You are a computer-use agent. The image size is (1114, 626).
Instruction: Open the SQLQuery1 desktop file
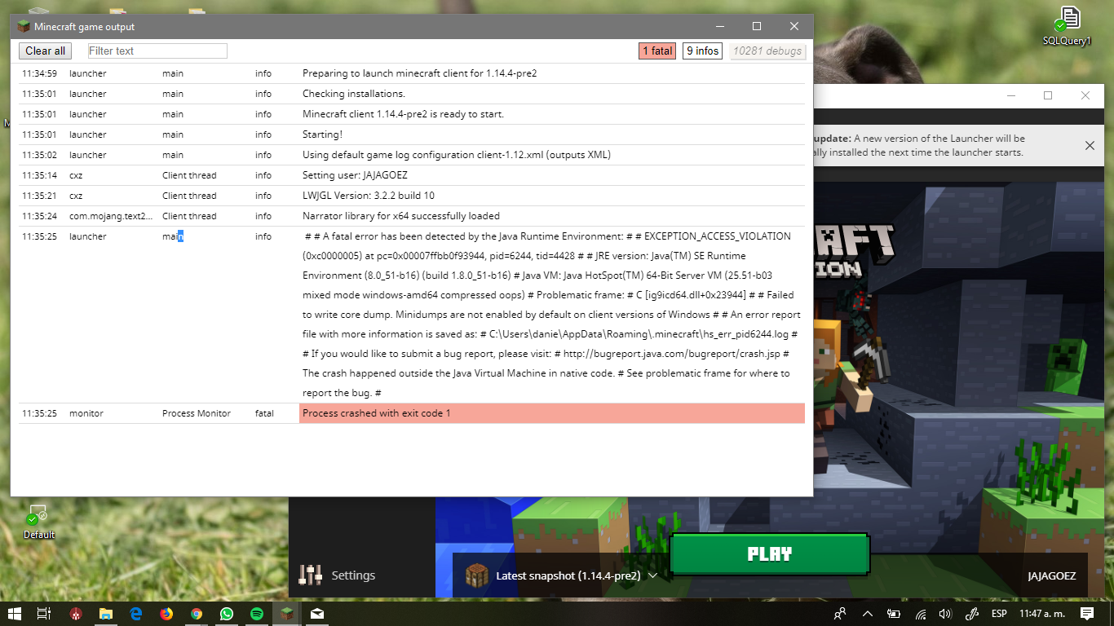(1067, 26)
